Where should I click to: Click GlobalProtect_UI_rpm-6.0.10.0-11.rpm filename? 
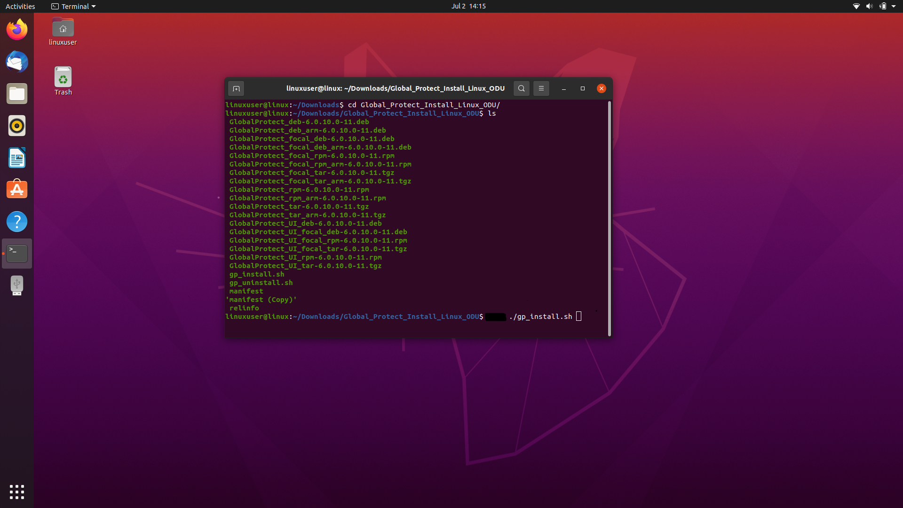pos(306,257)
